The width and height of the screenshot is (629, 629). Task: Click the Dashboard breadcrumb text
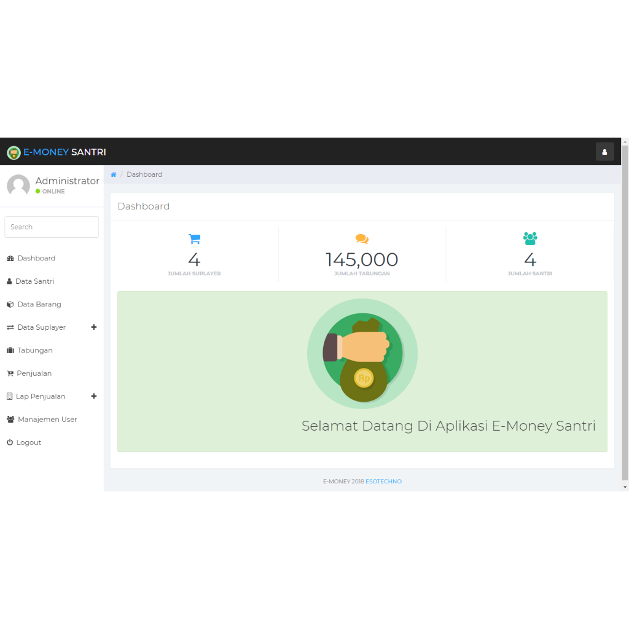[x=144, y=174]
